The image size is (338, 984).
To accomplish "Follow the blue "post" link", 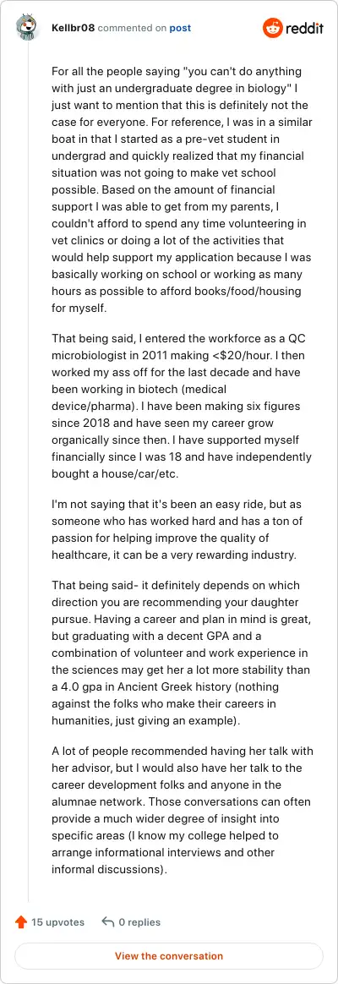I will [x=180, y=28].
